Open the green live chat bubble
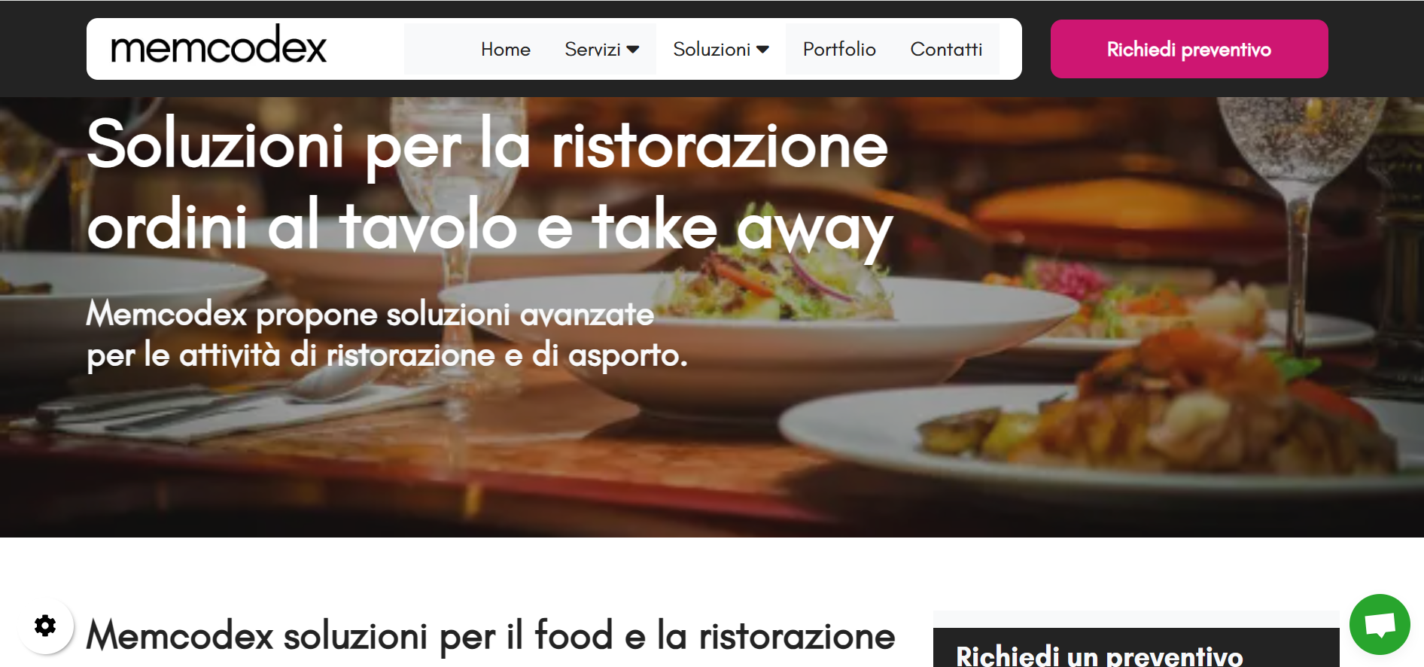The height and width of the screenshot is (667, 1424). pos(1379,624)
